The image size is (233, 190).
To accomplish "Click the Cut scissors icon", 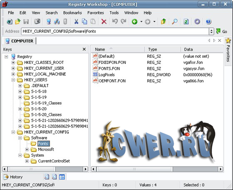I will click(x=76, y=22).
